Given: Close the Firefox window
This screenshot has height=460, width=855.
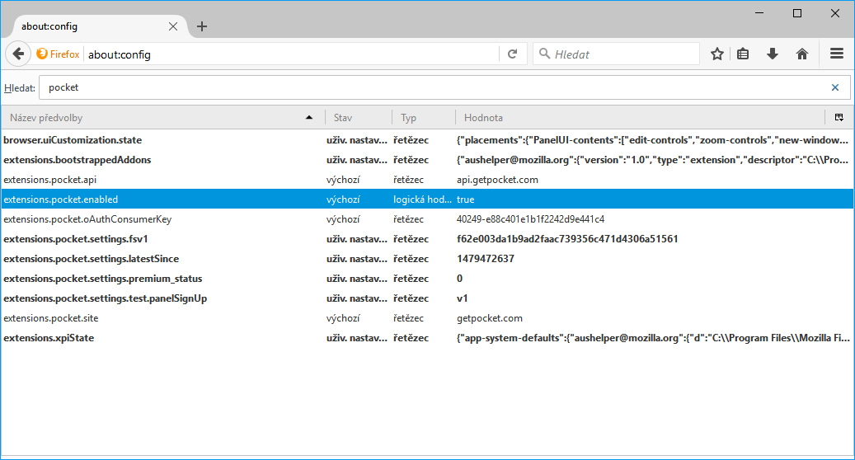Looking at the screenshot, I should click(x=835, y=13).
